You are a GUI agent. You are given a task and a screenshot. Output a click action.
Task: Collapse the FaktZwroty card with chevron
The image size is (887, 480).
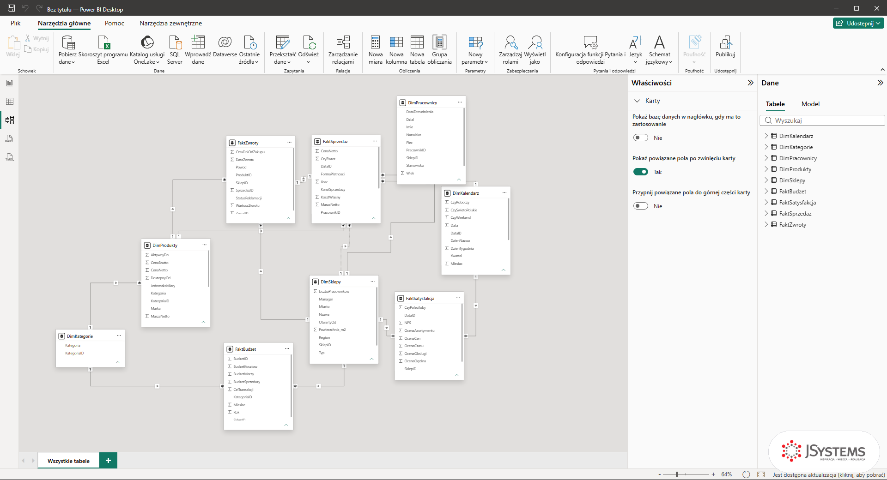click(x=288, y=218)
